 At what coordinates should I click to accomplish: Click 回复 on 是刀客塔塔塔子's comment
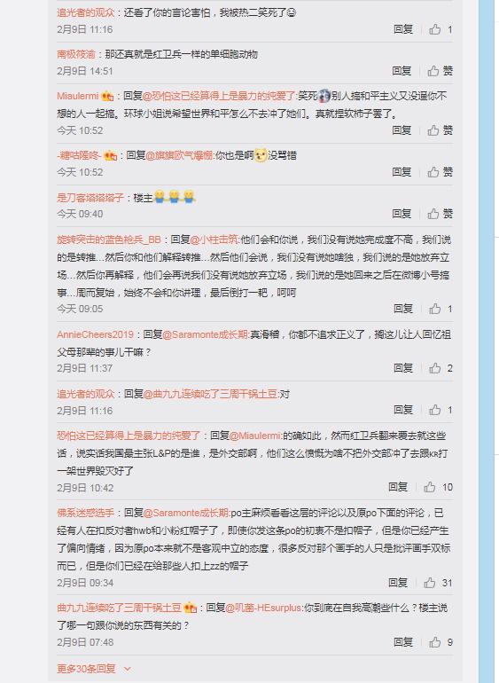pyautogui.click(x=402, y=214)
